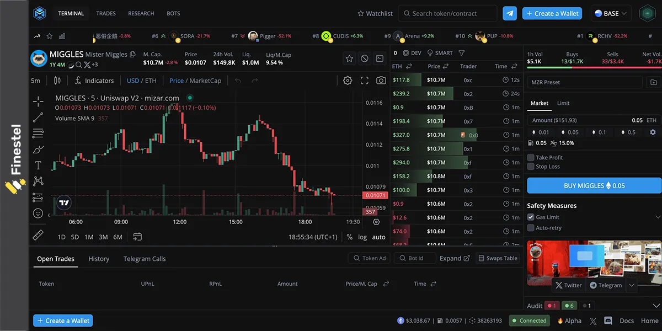Select the 0.1 ETH amount preset
This screenshot has width=662, height=331.
pyautogui.click(x=598, y=132)
